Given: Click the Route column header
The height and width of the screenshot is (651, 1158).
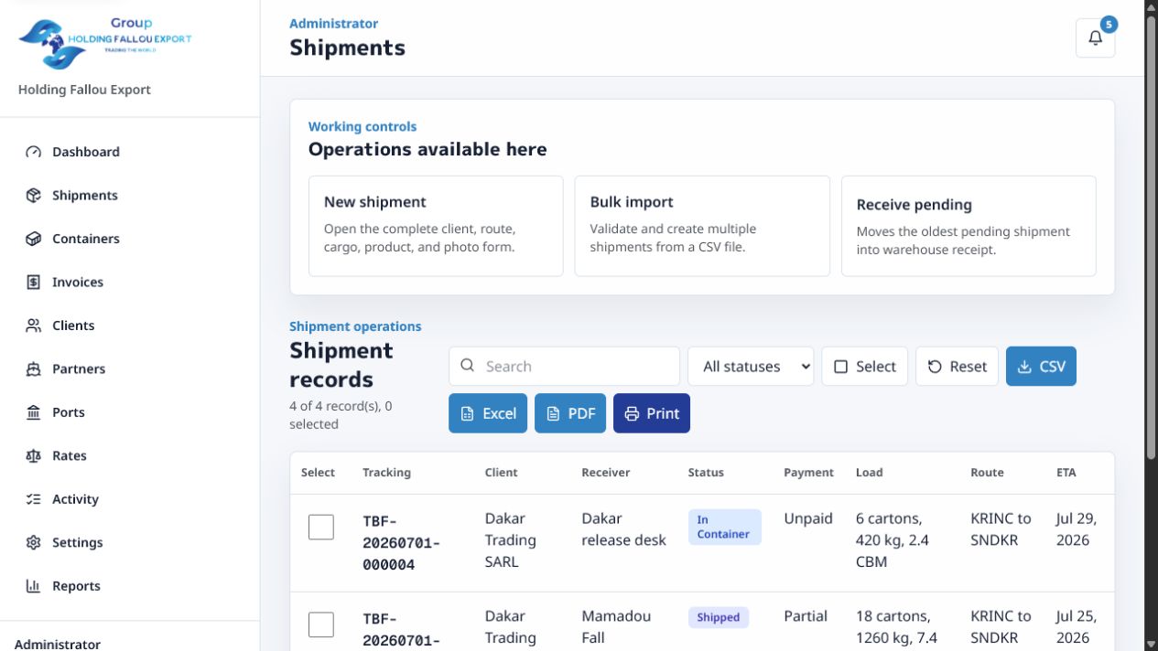Looking at the screenshot, I should point(987,473).
